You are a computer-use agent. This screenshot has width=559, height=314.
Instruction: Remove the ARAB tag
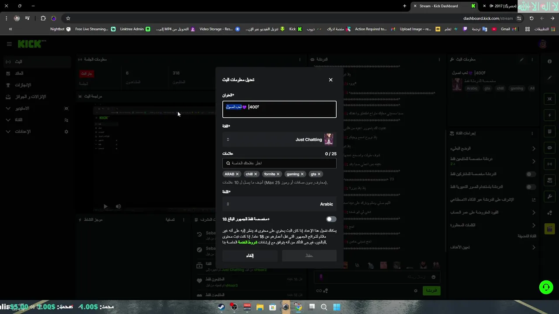click(237, 174)
